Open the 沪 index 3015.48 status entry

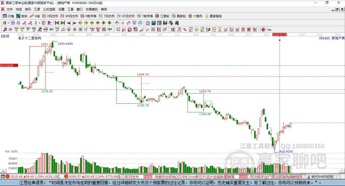(x=33, y=177)
